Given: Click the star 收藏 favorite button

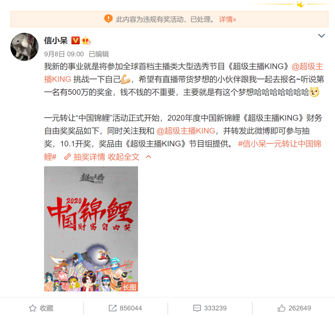Looking at the screenshot, I should click(41, 308).
